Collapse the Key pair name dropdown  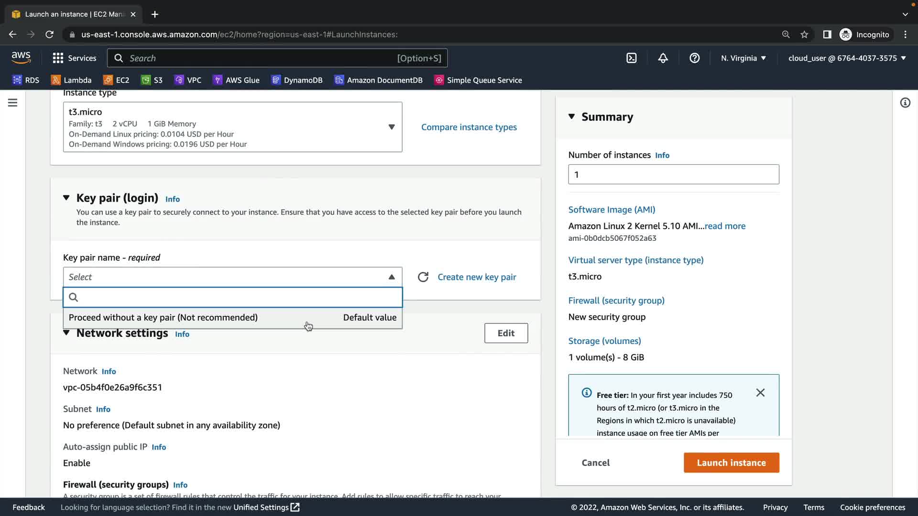coord(392,277)
